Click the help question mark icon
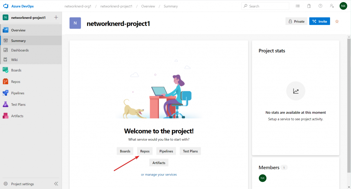 (320, 6)
